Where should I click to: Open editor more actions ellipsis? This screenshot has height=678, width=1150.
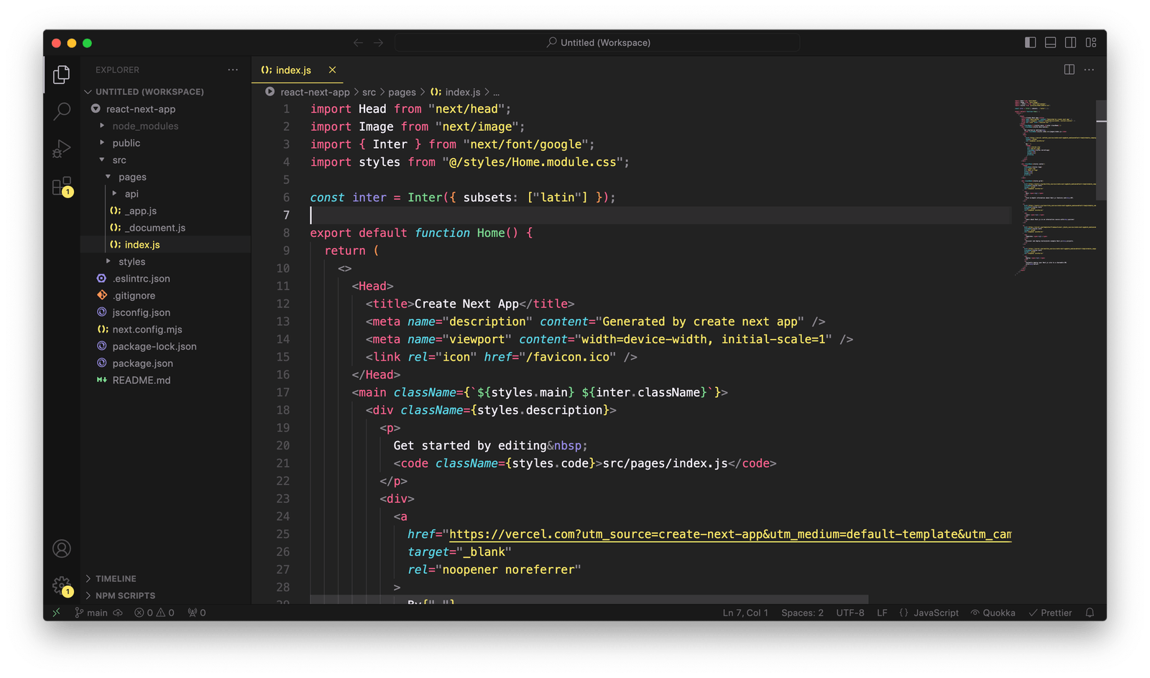[x=1090, y=70]
